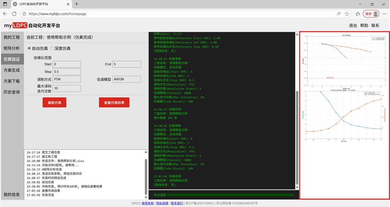Click the 作业进度 progress bar
Screen dimensions: 390x207
230,195
